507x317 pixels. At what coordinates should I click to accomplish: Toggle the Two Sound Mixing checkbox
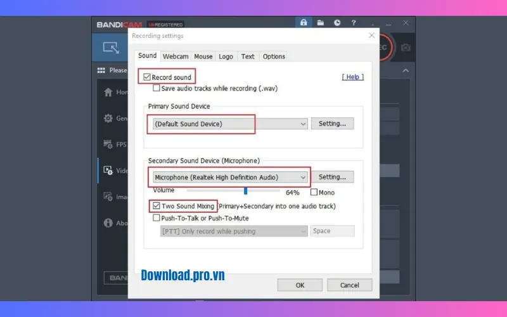click(x=157, y=206)
